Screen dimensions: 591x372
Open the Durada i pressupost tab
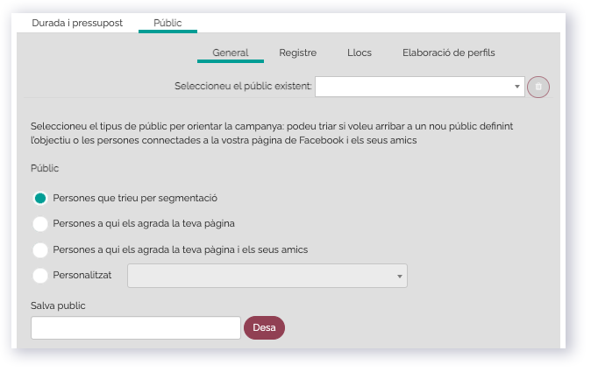click(77, 23)
